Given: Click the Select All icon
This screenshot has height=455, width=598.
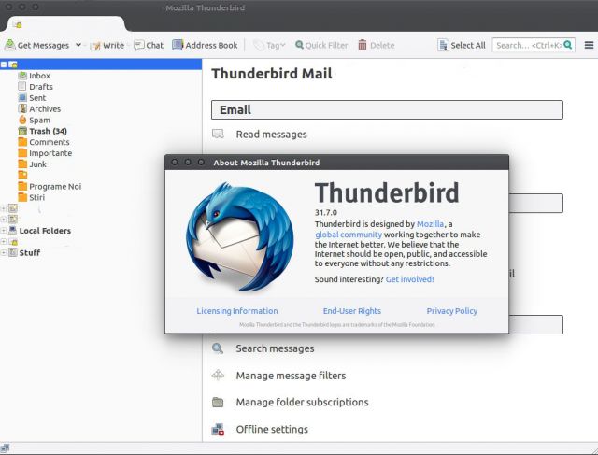Looking at the screenshot, I should click(x=443, y=45).
